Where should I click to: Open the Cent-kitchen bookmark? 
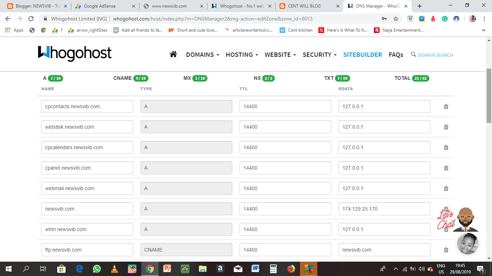296,30
